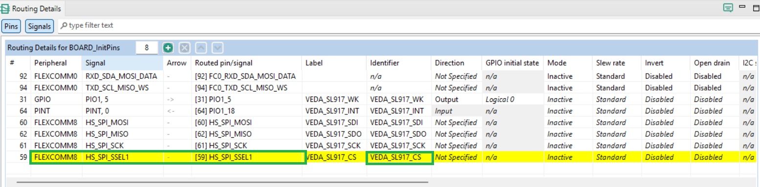Open Direction cell in HS_SPI_SSEL1 row
This screenshot has height=187, width=760.
coord(457,157)
